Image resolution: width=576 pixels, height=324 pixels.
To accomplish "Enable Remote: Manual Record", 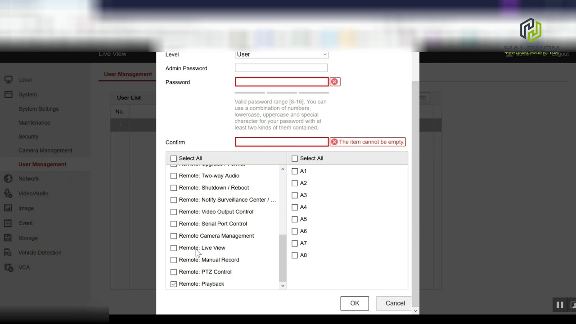I will [x=174, y=260].
